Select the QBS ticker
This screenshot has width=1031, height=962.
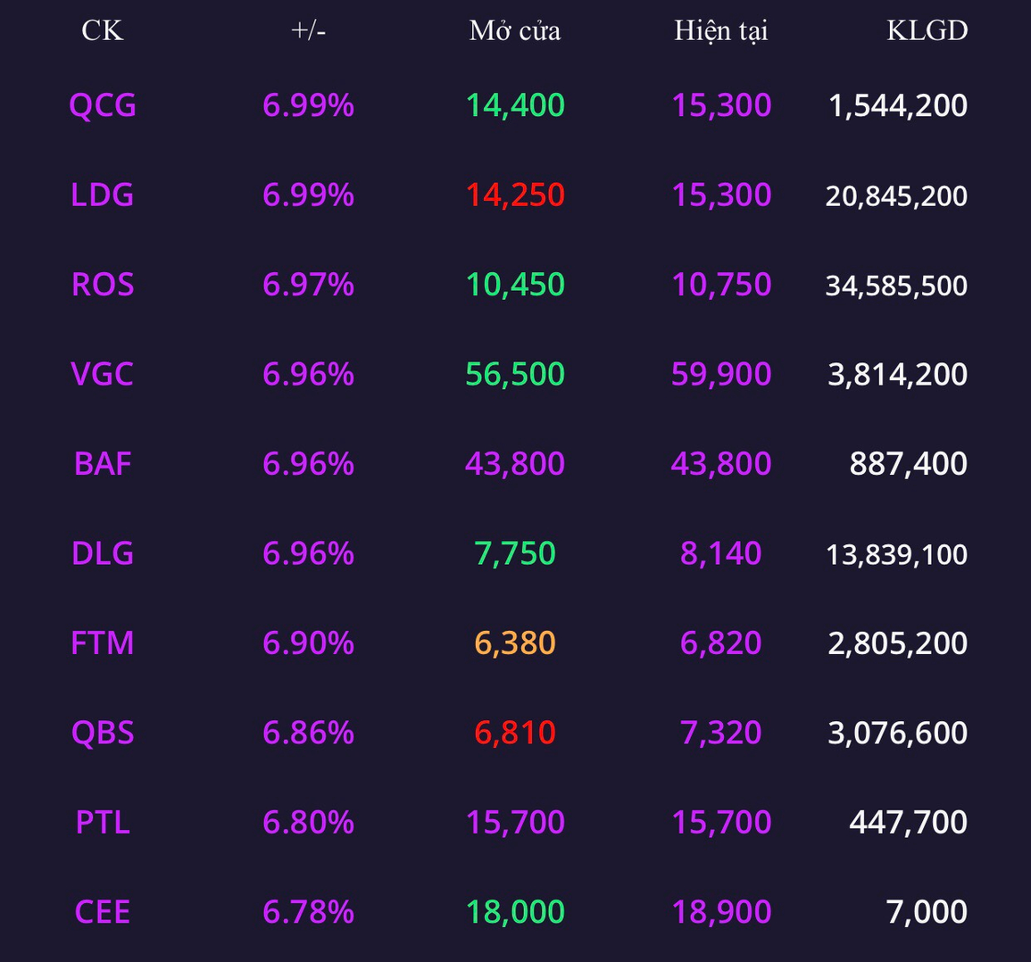click(x=103, y=732)
